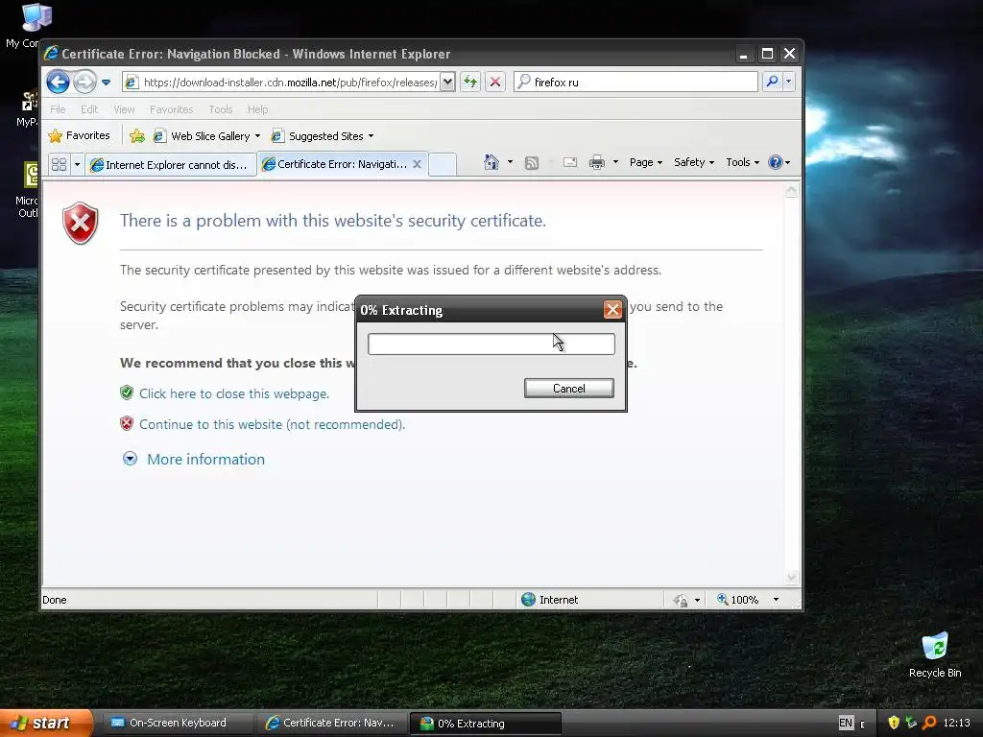Open the recent pages dropdown arrow
Screen dimensions: 983x737
(x=106, y=83)
